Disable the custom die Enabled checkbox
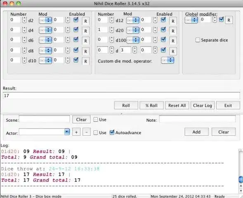This screenshot has width=243, height=198. pyautogui.click(x=163, y=50)
